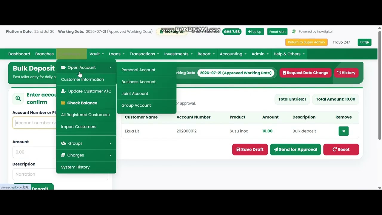Viewport: 382px width, 215px height.
Task: Click the Total Amount: 10.00 badge
Action: (335, 99)
